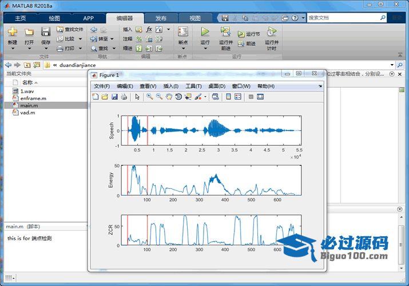Toggle the Rotate 3D tool
The height and width of the screenshot is (286, 409).
click(178, 97)
